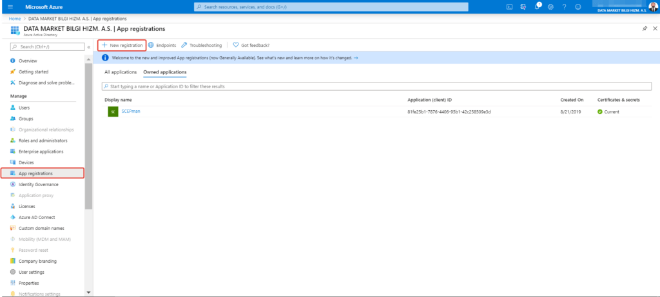The height and width of the screenshot is (297, 660).
Task: Click the Diagnose and solve problems icon
Action: 13,82
